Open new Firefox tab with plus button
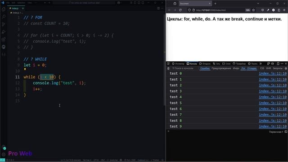Image resolution: width=288 pixels, height=162 pixels. 215,4
